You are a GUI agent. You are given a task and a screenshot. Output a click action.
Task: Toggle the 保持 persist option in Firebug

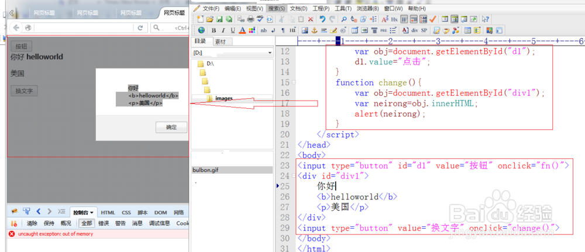tap(49, 223)
